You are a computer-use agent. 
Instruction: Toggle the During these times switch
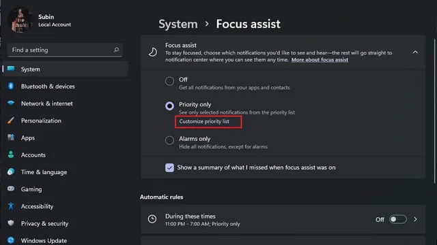click(397, 219)
